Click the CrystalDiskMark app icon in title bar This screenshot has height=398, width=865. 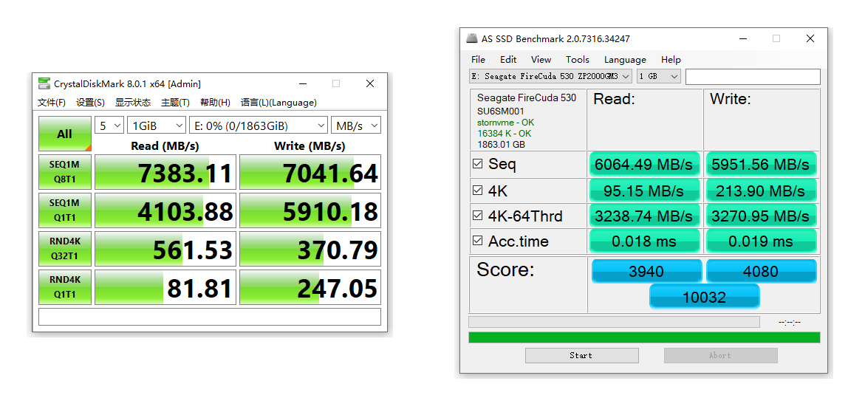(x=44, y=83)
